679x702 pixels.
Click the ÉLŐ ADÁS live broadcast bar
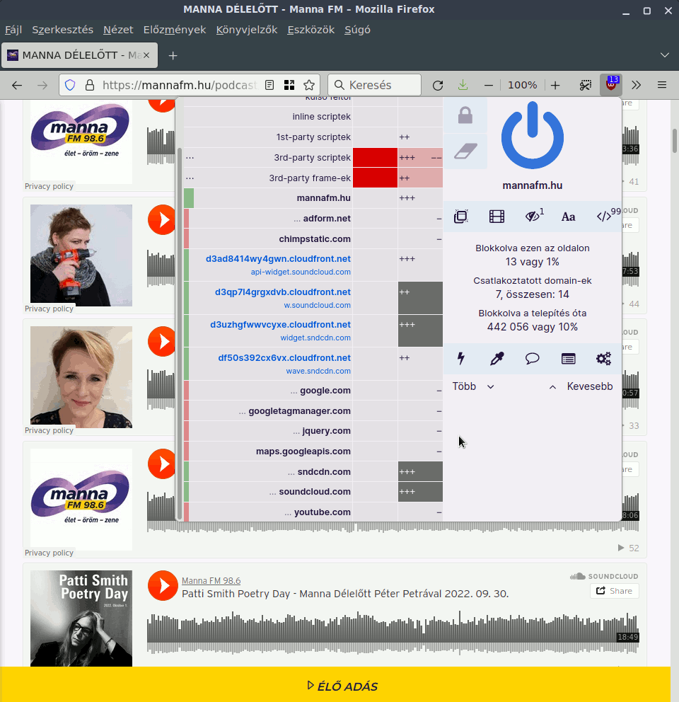tap(335, 684)
